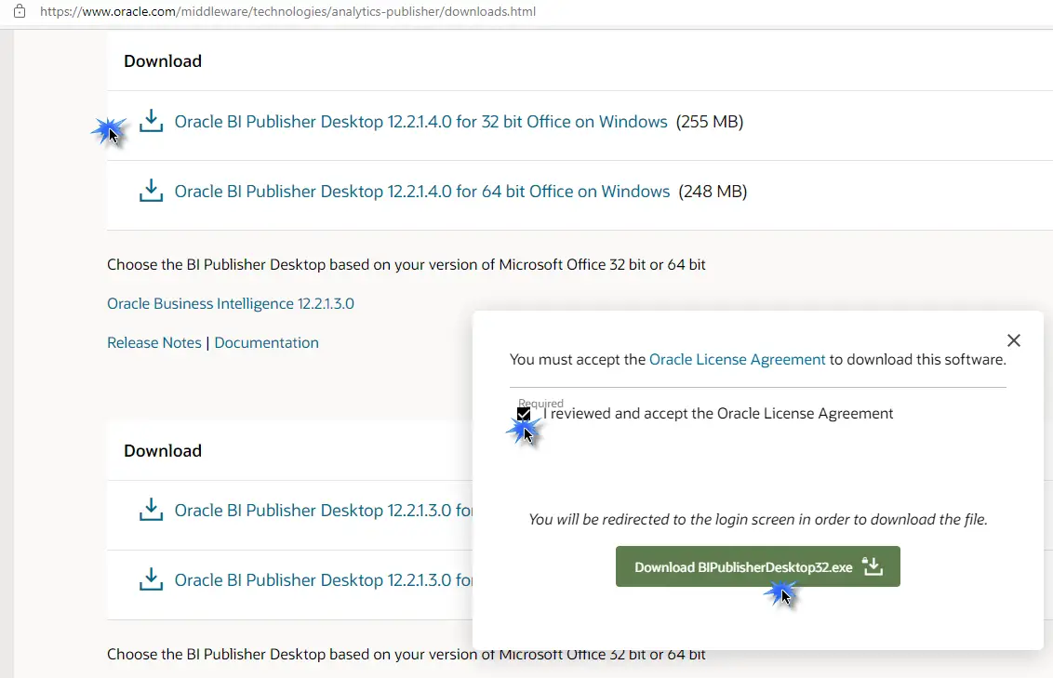Open the Release Notes link
The image size is (1053, 678).
click(154, 342)
